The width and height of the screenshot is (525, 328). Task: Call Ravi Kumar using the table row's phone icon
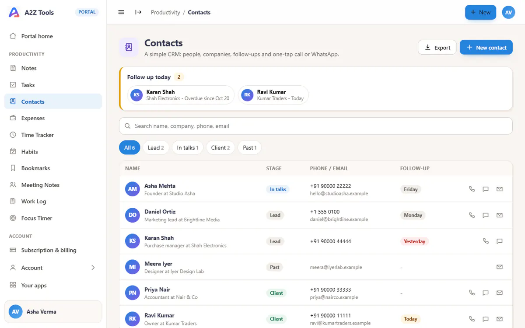pyautogui.click(x=472, y=319)
